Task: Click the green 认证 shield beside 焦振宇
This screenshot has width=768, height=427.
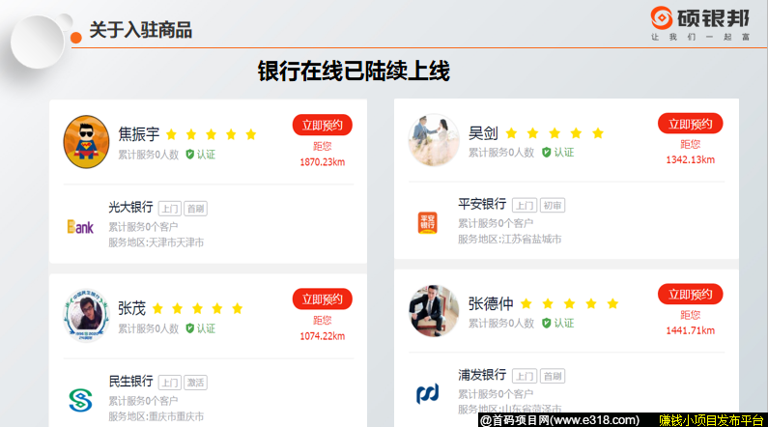Action: tap(190, 154)
